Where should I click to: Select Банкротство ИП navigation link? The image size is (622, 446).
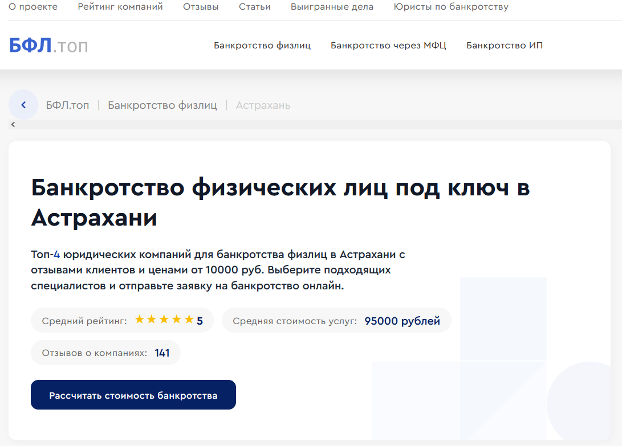[x=505, y=46]
